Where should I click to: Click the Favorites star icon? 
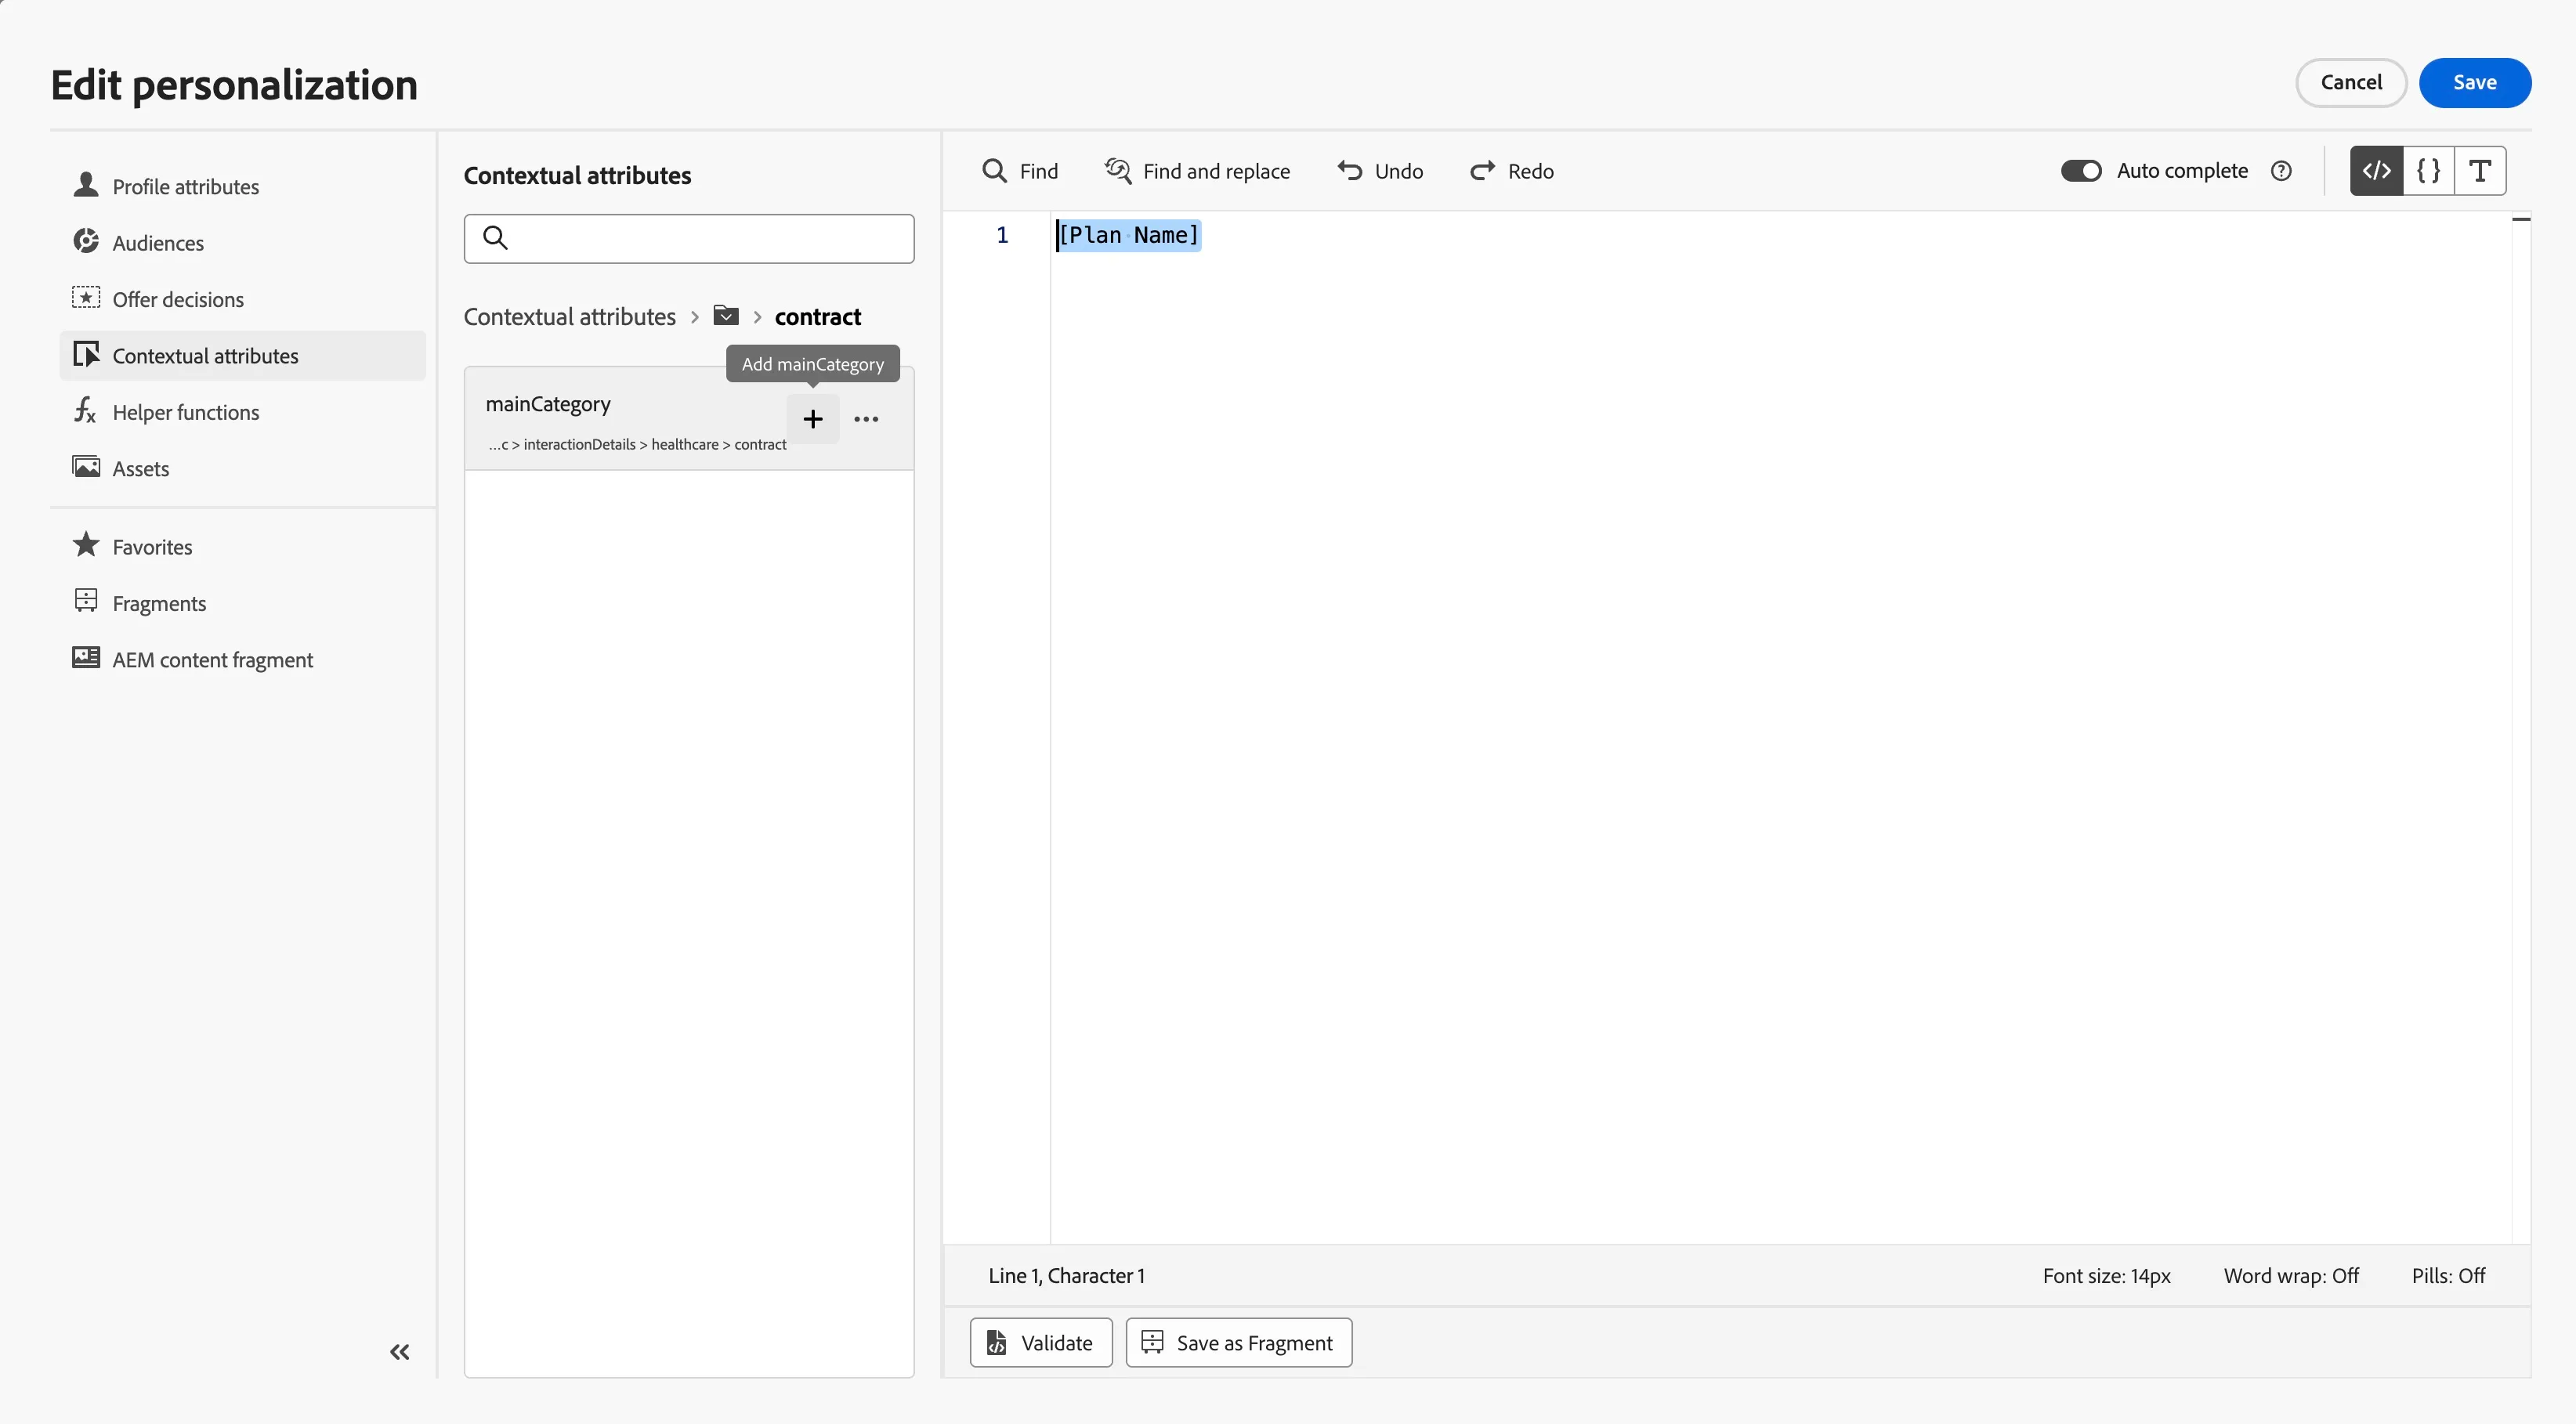(x=86, y=545)
